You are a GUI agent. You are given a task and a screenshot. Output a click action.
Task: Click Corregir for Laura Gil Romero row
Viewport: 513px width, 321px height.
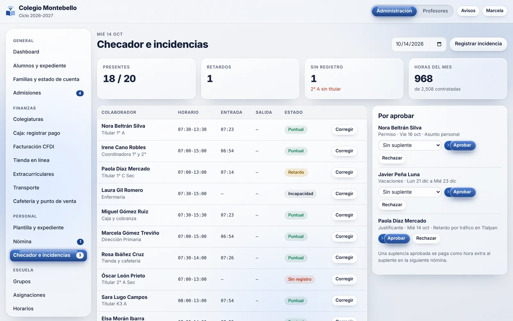point(344,194)
